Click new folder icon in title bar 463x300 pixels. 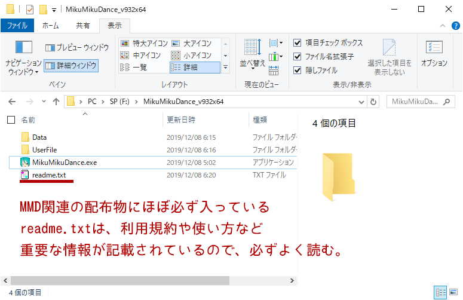pos(44,10)
